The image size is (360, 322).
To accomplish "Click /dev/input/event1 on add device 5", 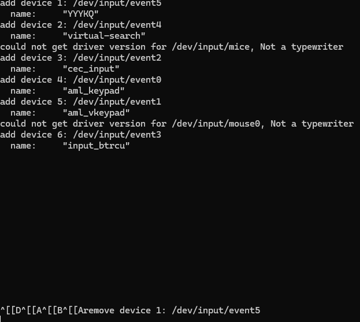I will 117,102.
